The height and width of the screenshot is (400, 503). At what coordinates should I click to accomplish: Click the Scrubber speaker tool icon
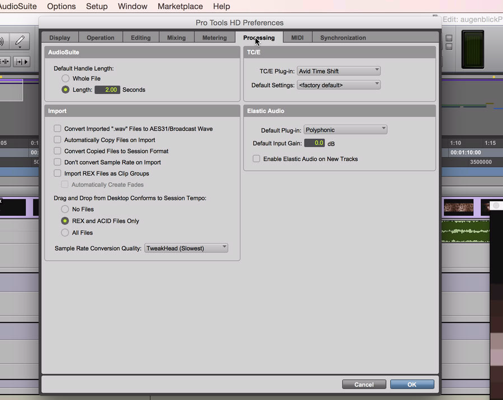pyautogui.click(x=2, y=41)
